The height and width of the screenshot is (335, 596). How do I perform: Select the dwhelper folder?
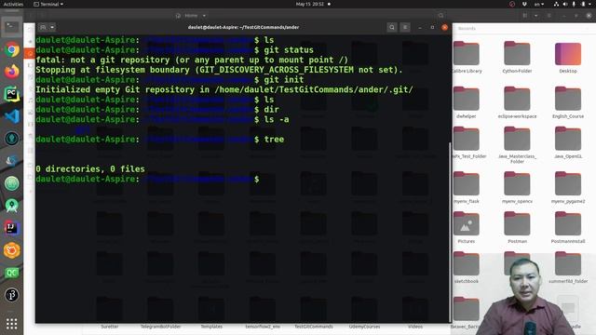coord(467,103)
